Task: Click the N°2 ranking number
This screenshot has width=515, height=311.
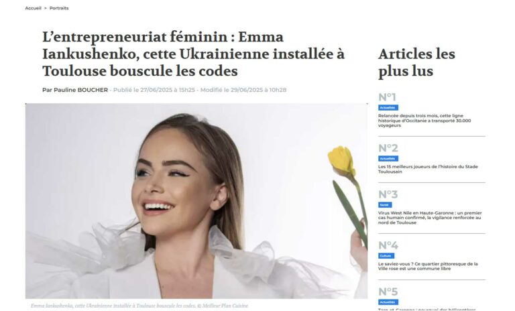Action: click(388, 148)
